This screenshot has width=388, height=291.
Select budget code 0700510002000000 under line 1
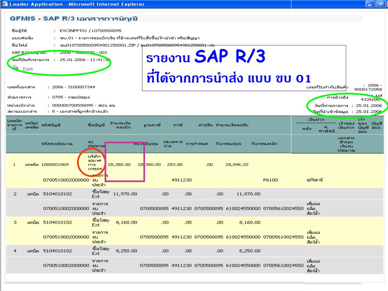(x=66, y=180)
